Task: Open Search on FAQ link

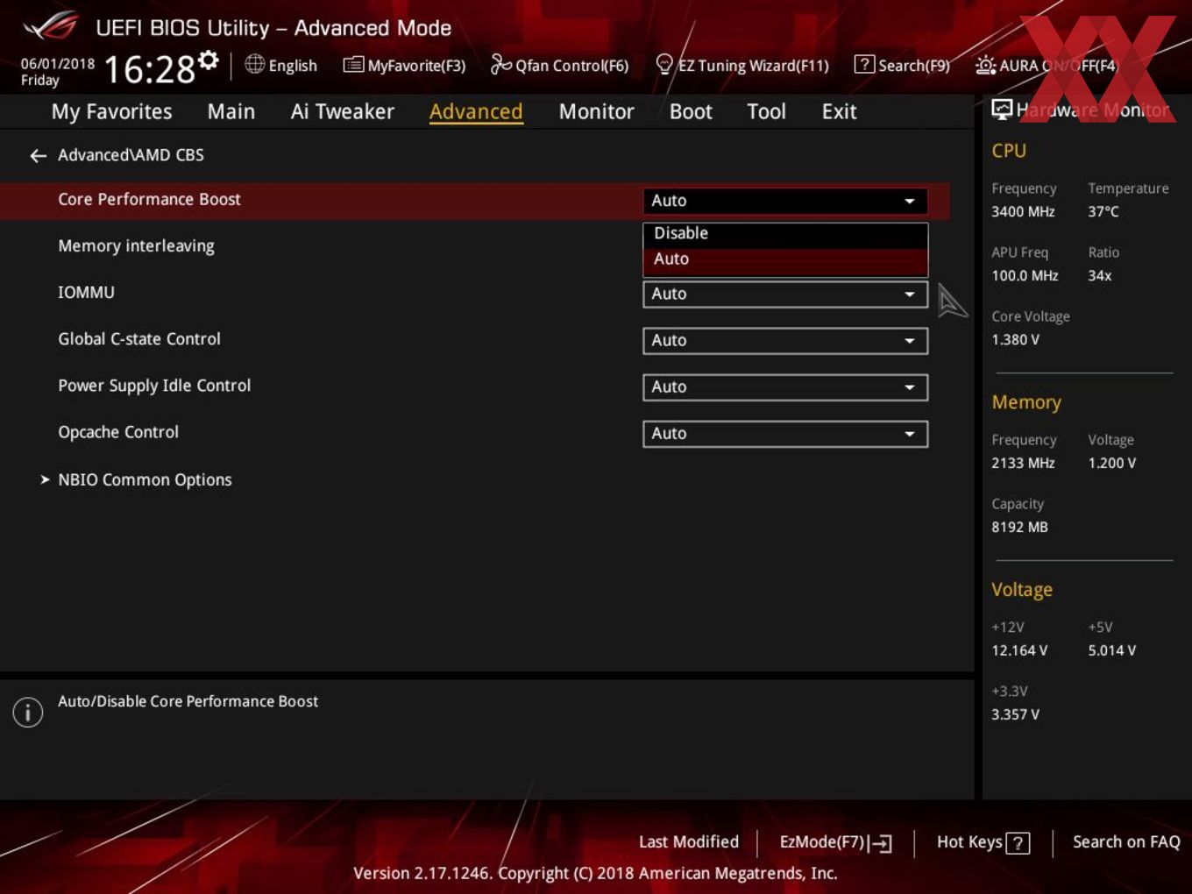Action: coord(1126,842)
